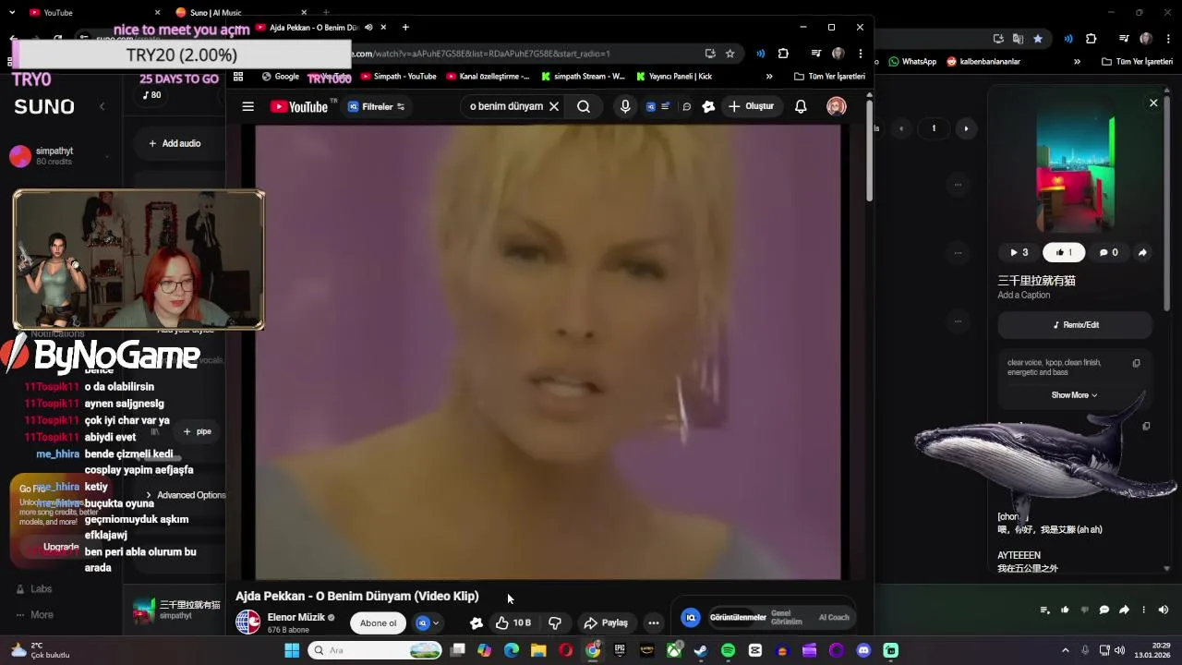Mute the Ajda Pekkan browser tab
Viewport: 1182px width, 665px height.
coord(368,28)
